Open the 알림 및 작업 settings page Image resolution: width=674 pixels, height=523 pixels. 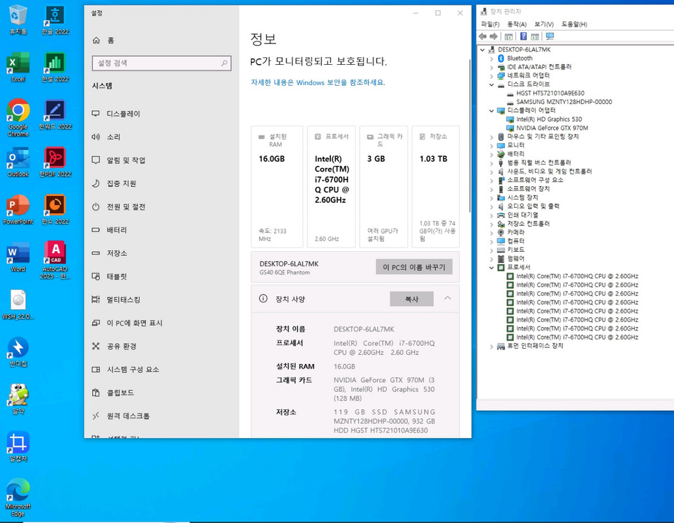(x=161, y=160)
